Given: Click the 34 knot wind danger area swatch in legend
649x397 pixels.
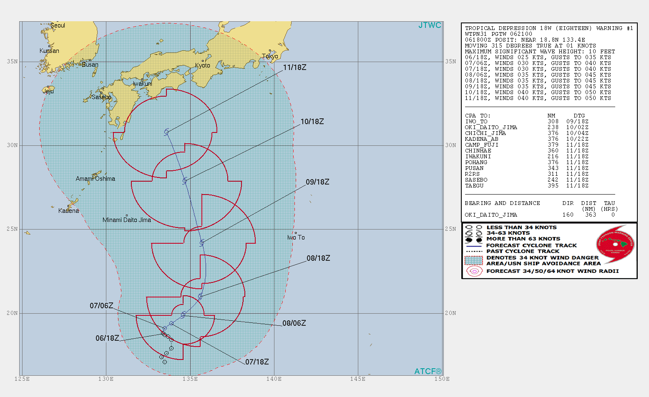Looking at the screenshot, I should tap(473, 260).
